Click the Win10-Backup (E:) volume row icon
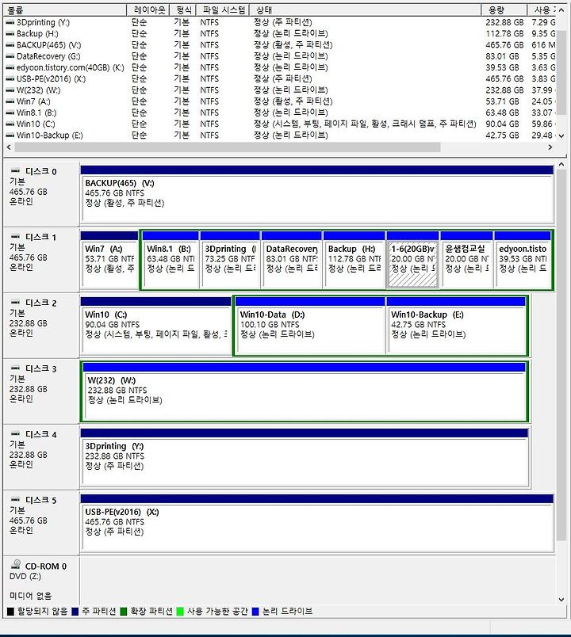571x637 pixels. coord(10,135)
